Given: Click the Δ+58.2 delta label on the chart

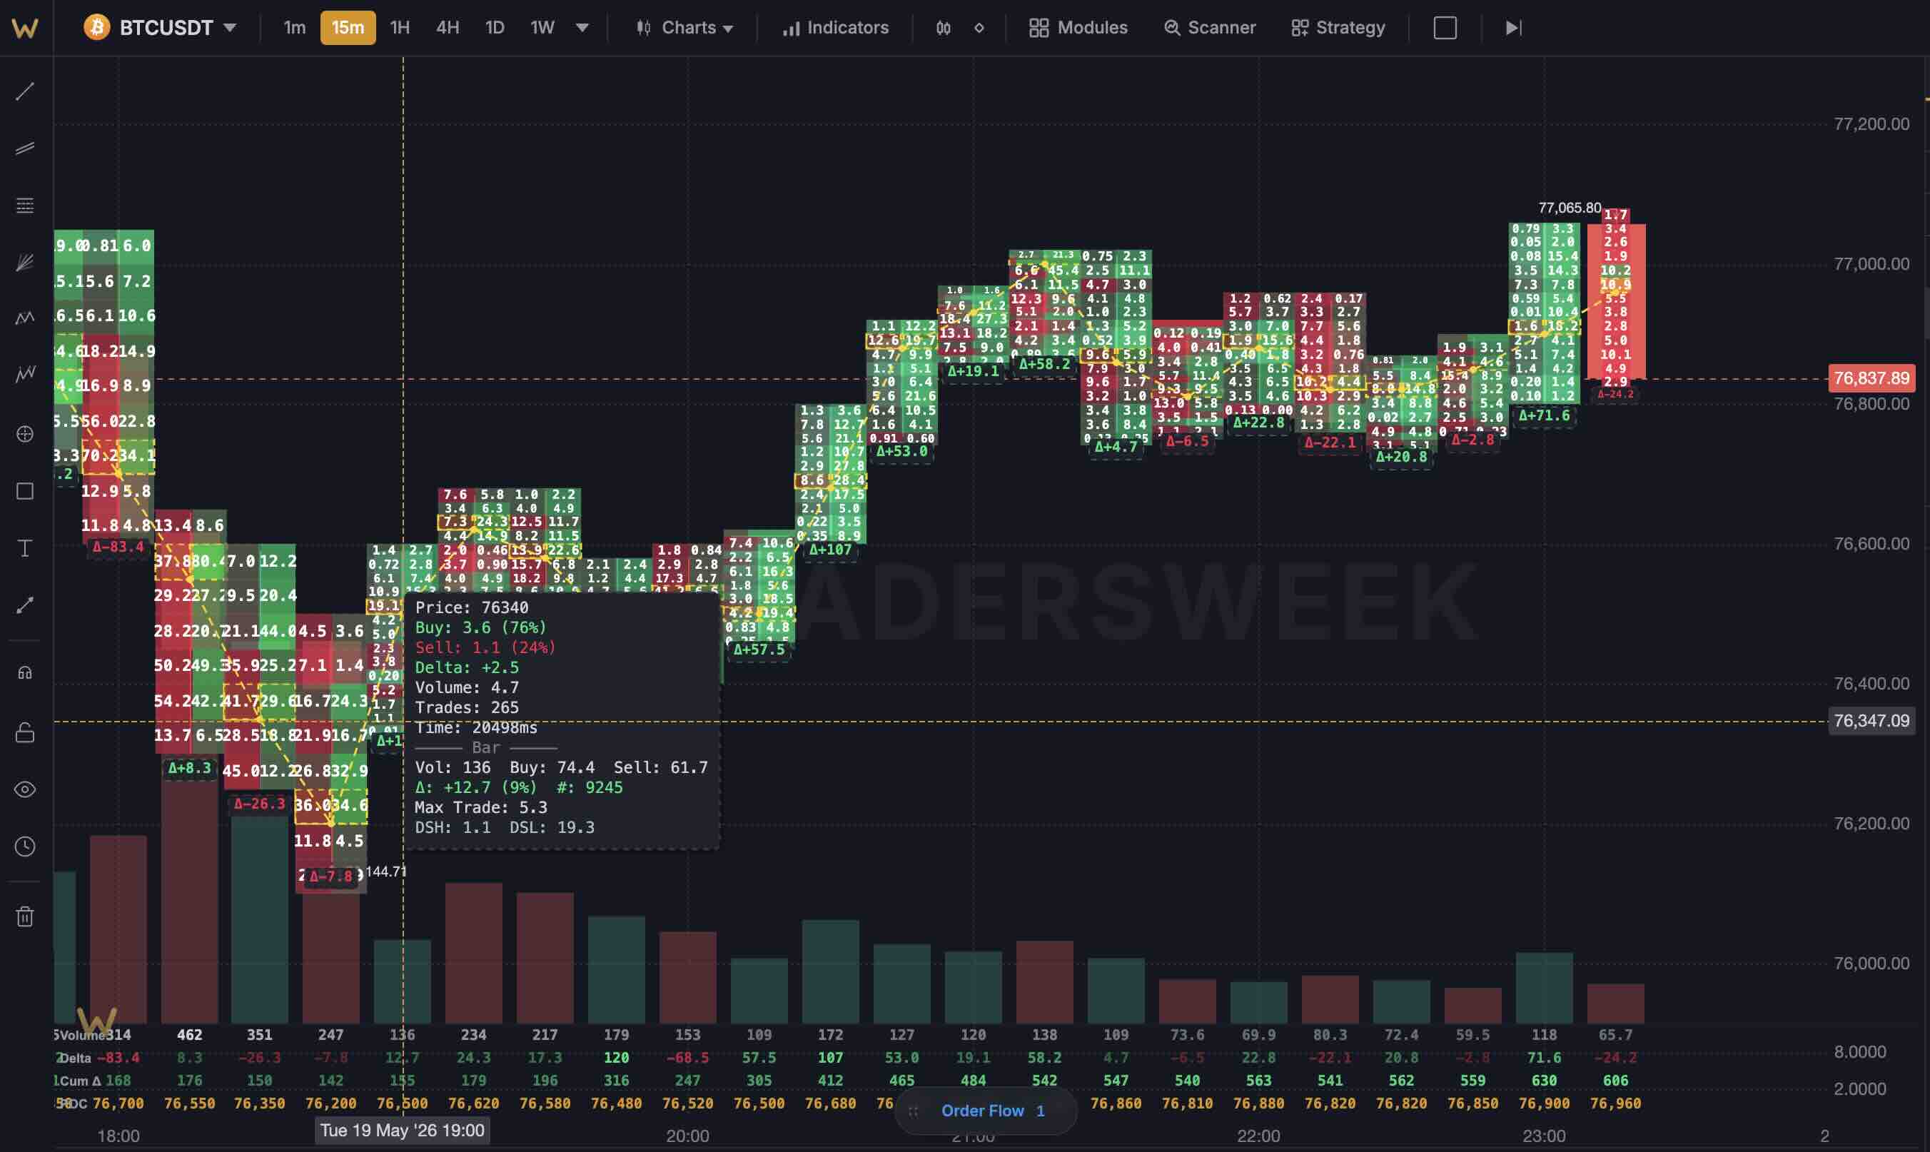Looking at the screenshot, I should 1044,363.
